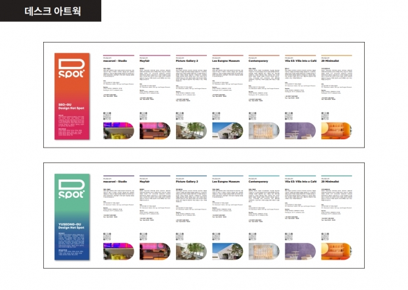Open the Vila 63: Villa into a Café heading in the YUSEONG-GU sheet
Screen dimensions: 408x290
pos(299,182)
